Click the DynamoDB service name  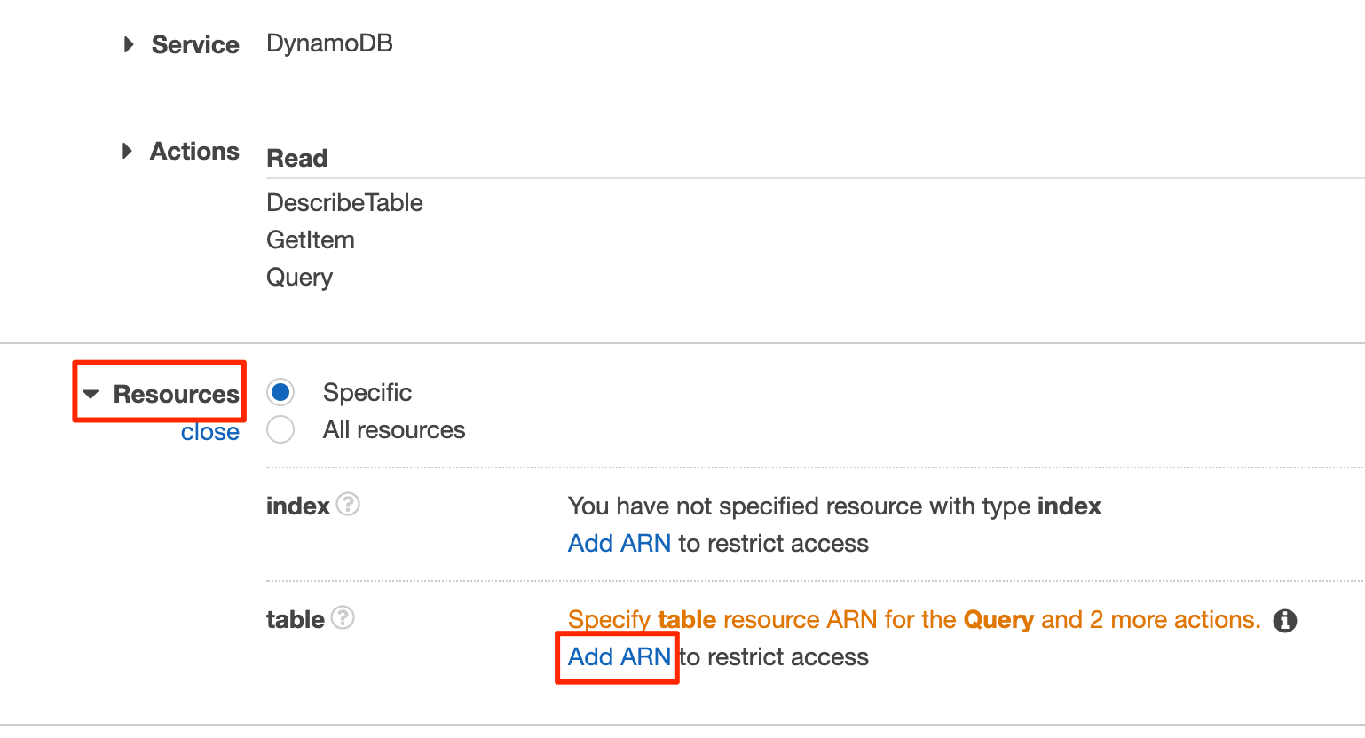[329, 43]
